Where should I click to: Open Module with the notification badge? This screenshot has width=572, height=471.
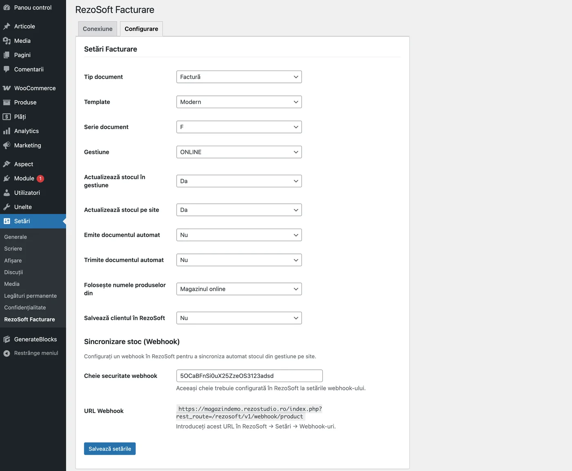[x=7, y=178]
